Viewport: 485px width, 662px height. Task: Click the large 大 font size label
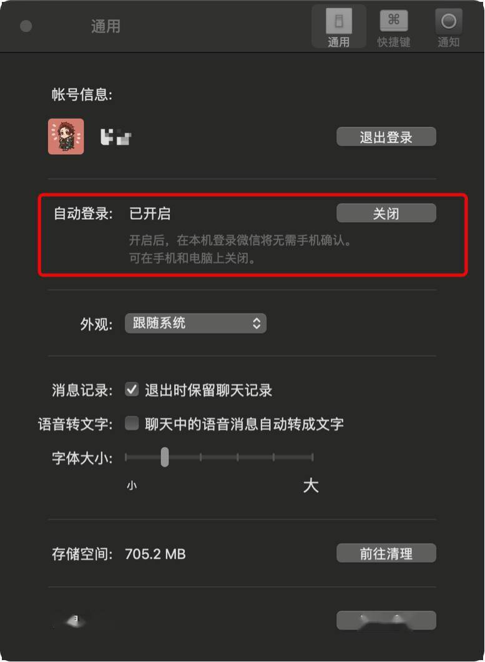click(311, 485)
